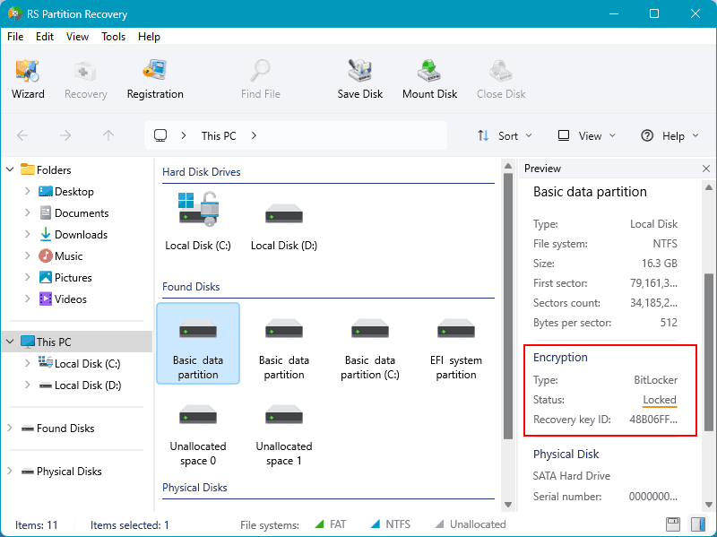This screenshot has width=717, height=537.
Task: Expand Local Disk (C:) in tree
Action: (27, 363)
